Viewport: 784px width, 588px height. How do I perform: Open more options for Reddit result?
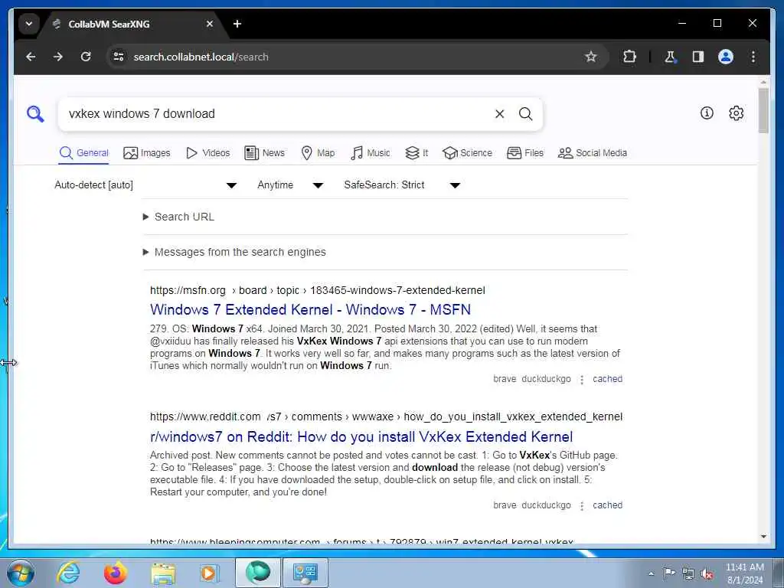pyautogui.click(x=582, y=506)
